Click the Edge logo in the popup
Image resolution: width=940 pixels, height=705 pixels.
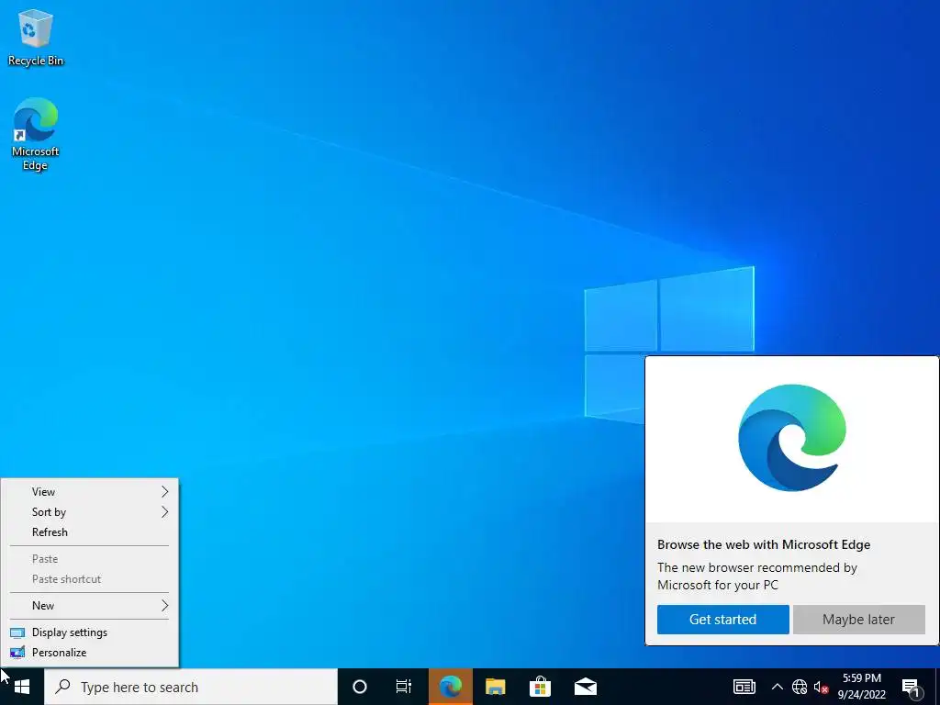click(x=792, y=438)
